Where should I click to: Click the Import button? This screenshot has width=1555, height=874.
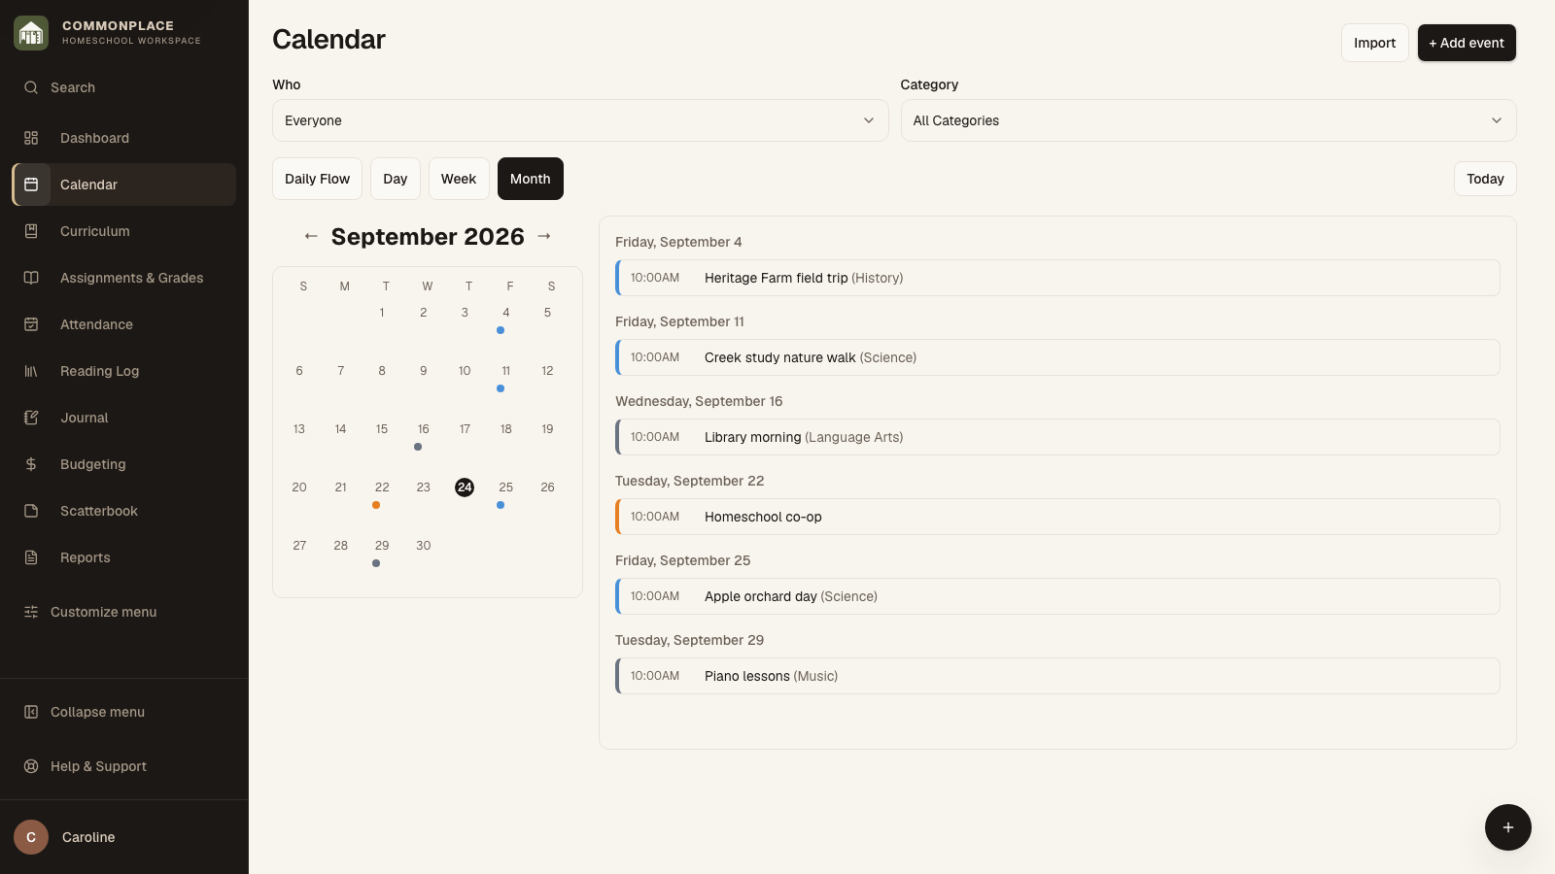(1374, 43)
